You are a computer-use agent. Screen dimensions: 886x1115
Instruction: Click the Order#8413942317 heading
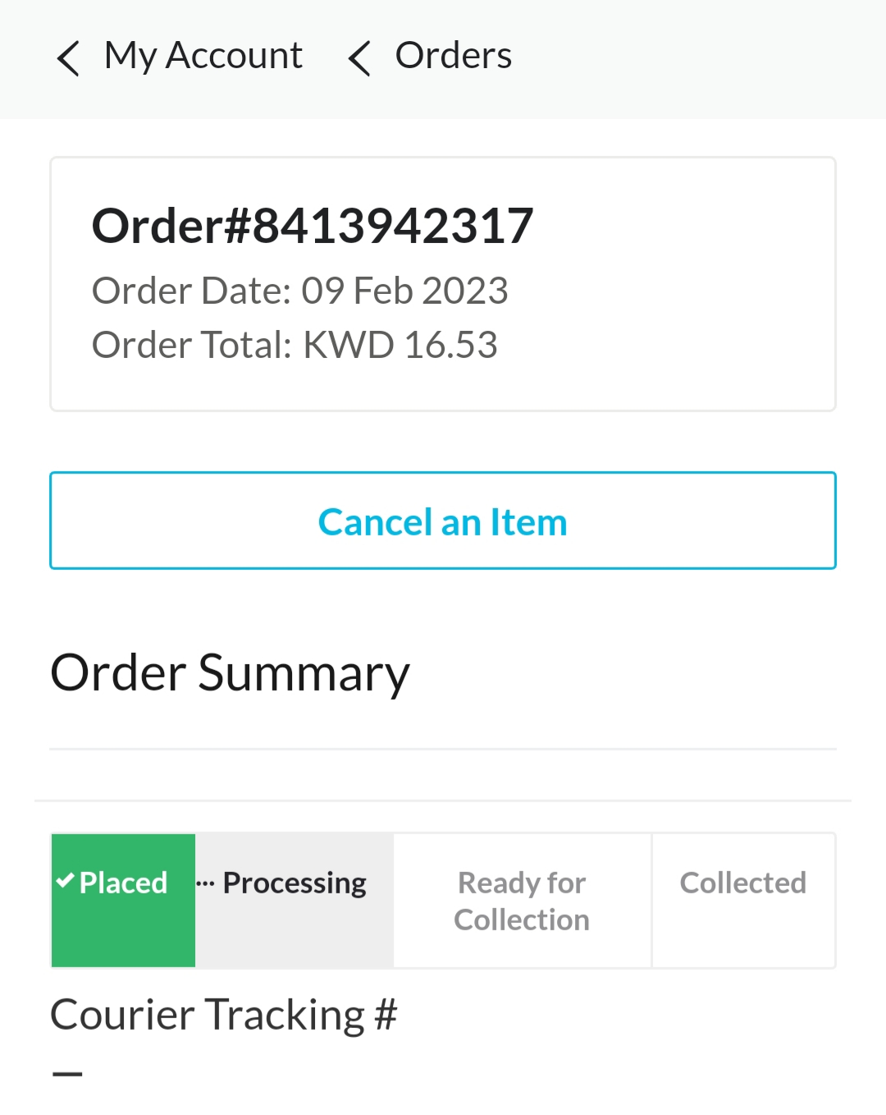coord(313,226)
